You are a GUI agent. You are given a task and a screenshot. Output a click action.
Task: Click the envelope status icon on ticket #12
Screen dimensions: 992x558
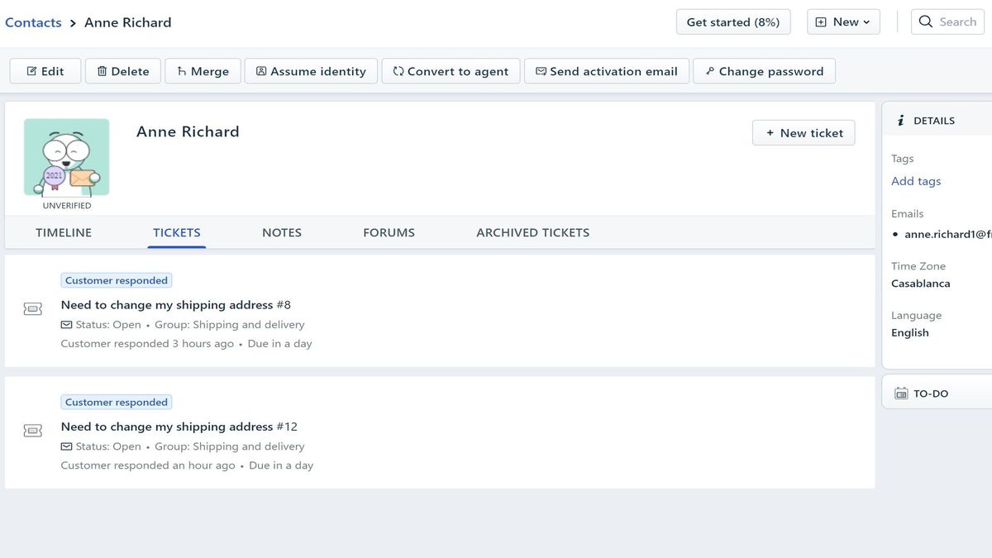tap(66, 446)
